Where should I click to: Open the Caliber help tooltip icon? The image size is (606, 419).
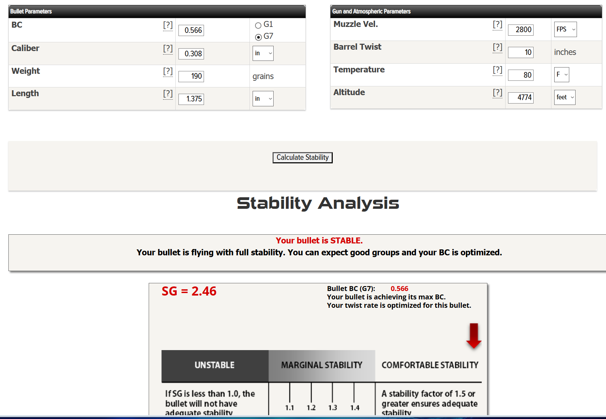pos(168,49)
